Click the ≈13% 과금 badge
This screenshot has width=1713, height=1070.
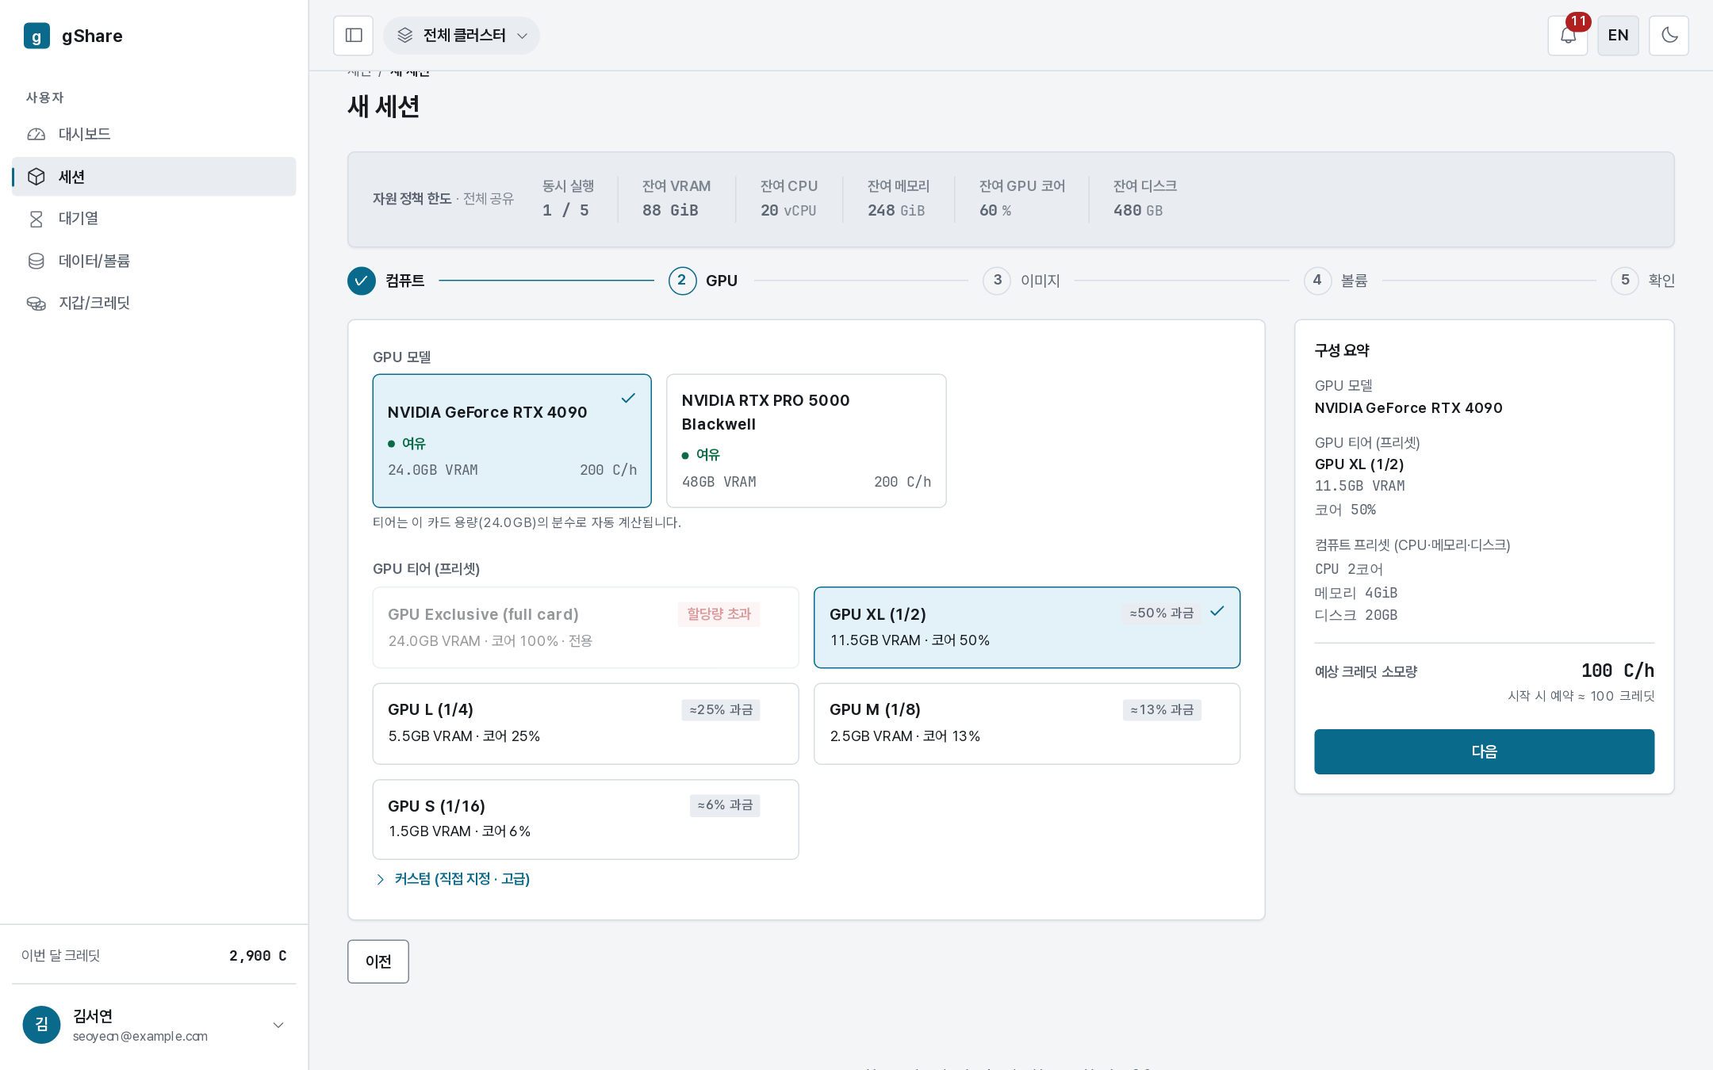[x=1162, y=710]
